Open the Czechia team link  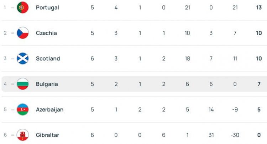pos(46,33)
